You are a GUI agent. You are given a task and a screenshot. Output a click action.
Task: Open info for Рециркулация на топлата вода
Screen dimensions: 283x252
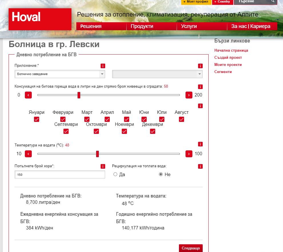[200, 166]
